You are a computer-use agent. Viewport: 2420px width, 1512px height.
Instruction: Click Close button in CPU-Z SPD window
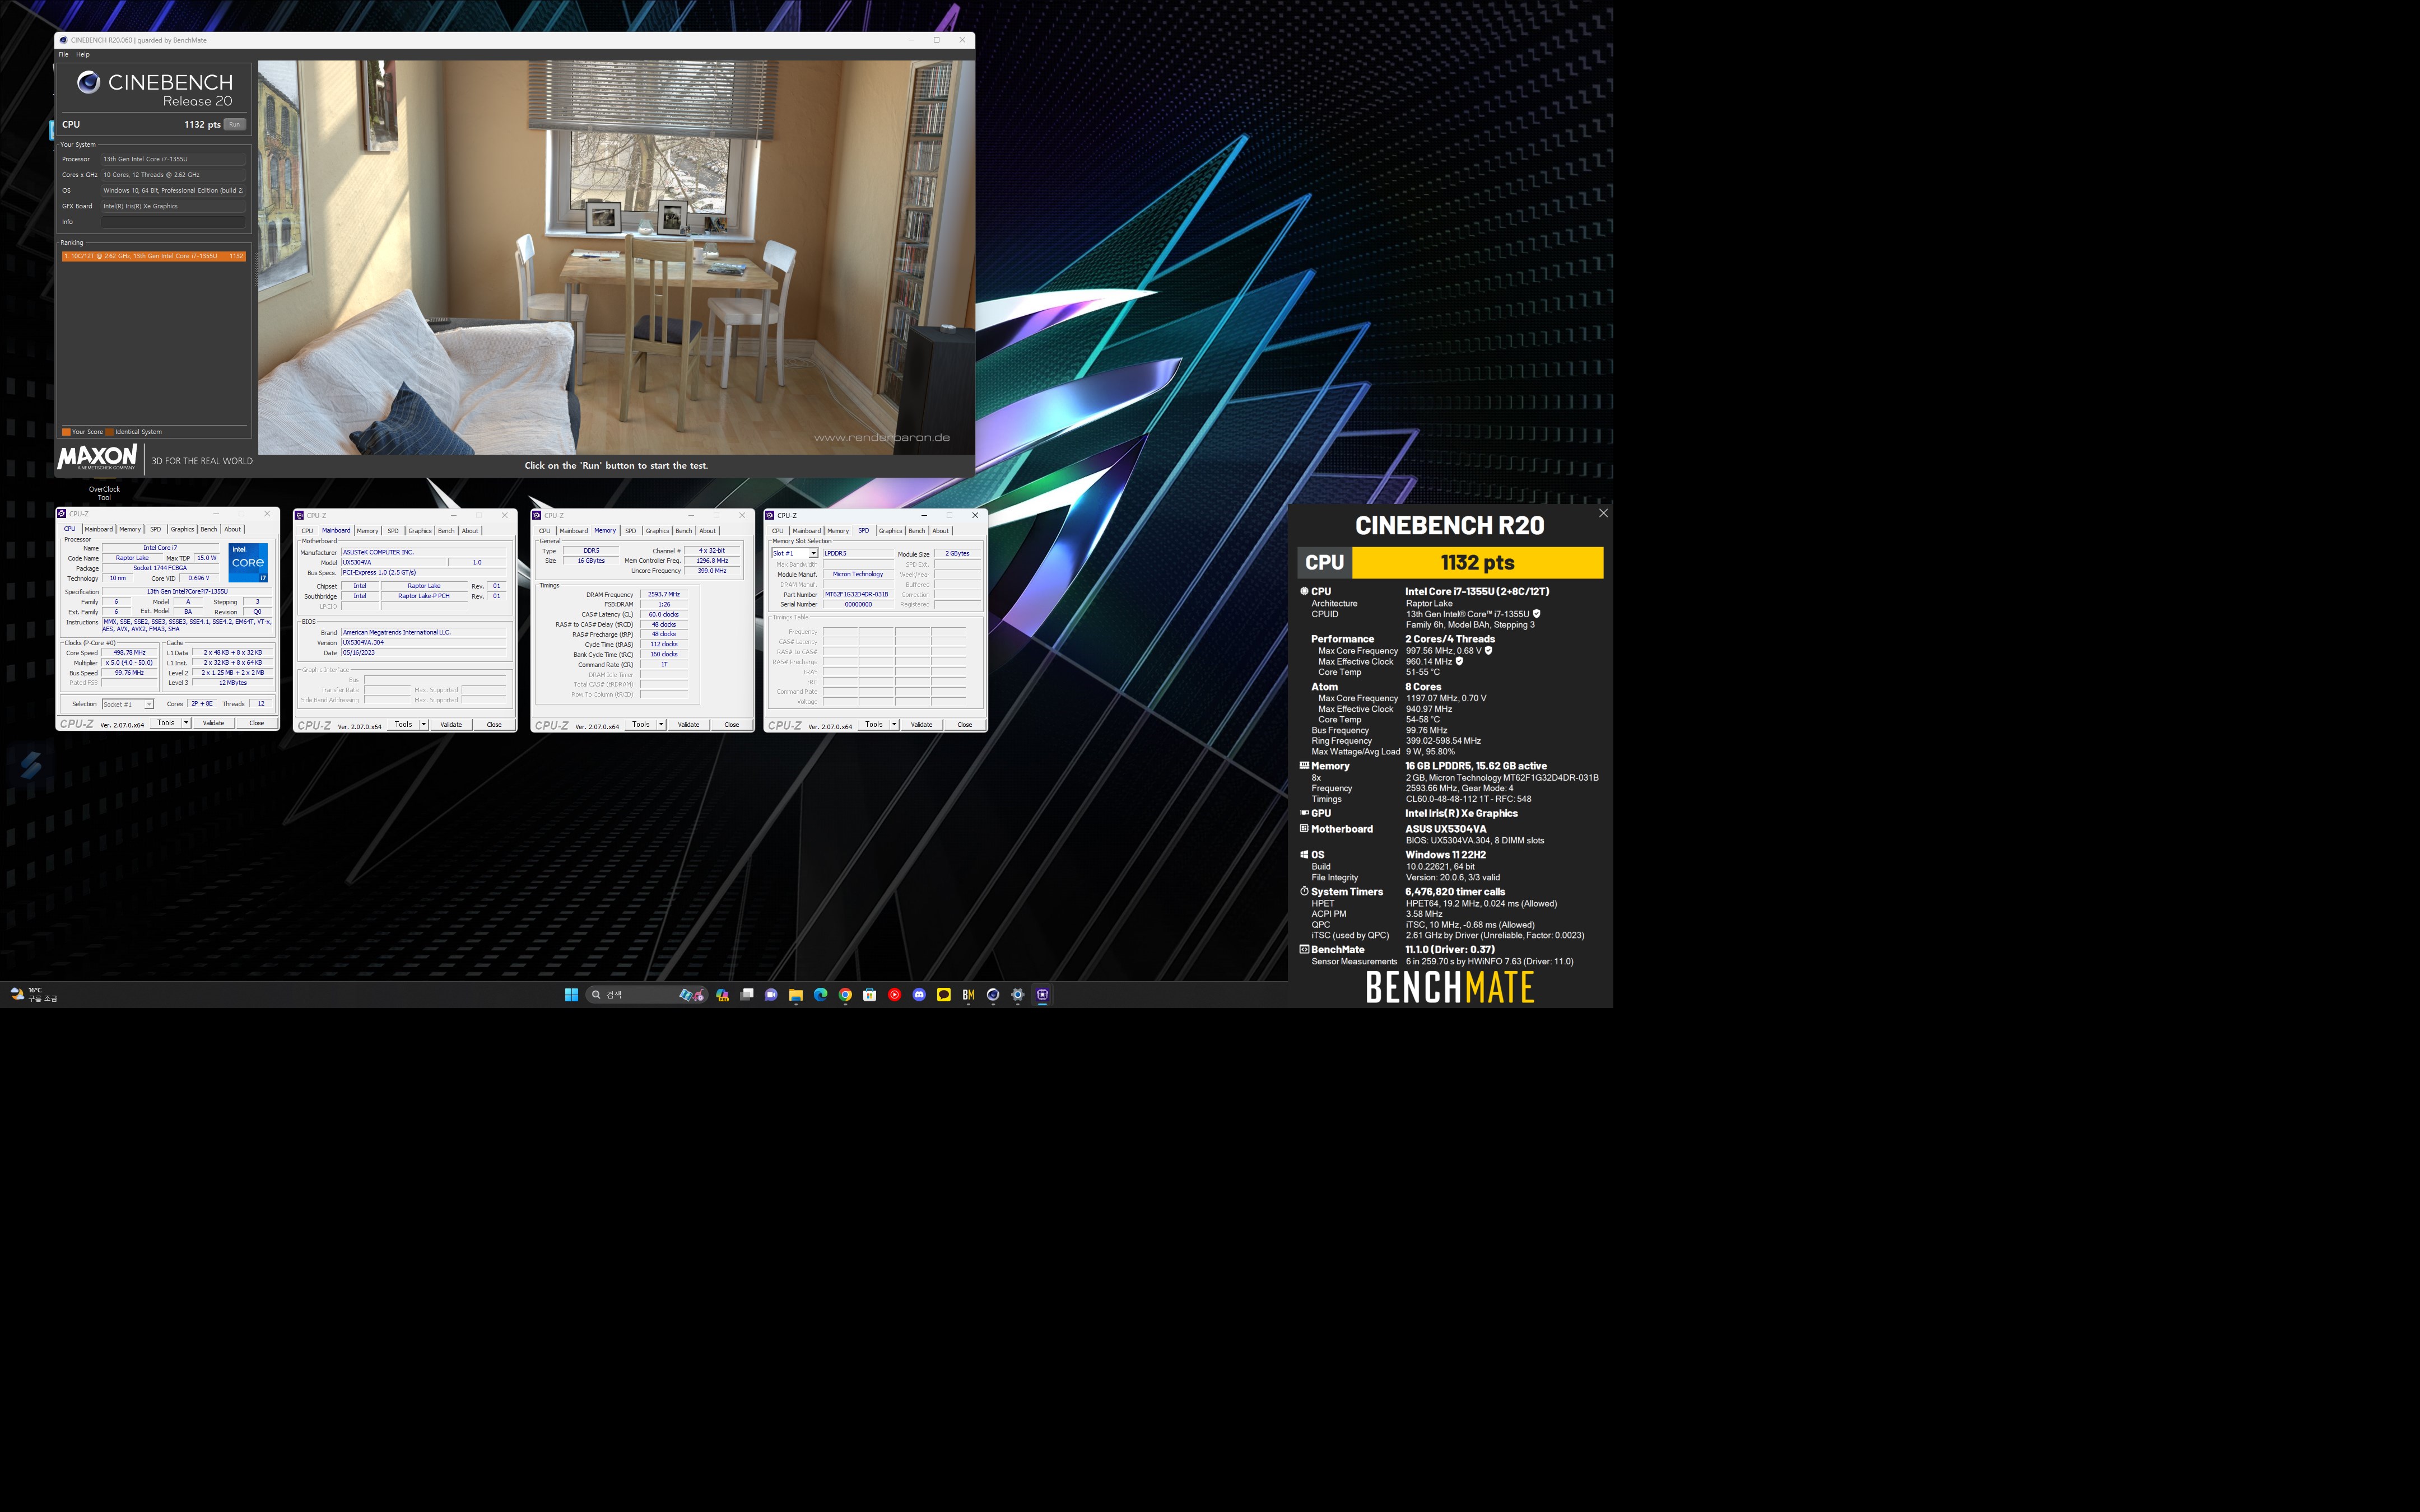[965, 724]
